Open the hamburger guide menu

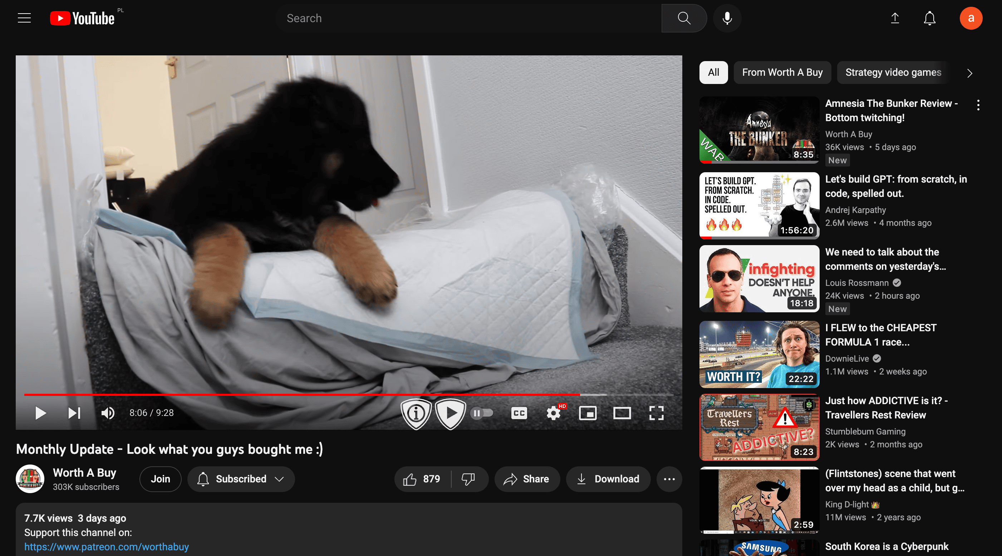[x=24, y=18]
